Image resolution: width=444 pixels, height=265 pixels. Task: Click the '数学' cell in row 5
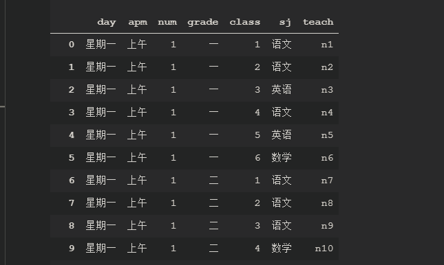[282, 158]
